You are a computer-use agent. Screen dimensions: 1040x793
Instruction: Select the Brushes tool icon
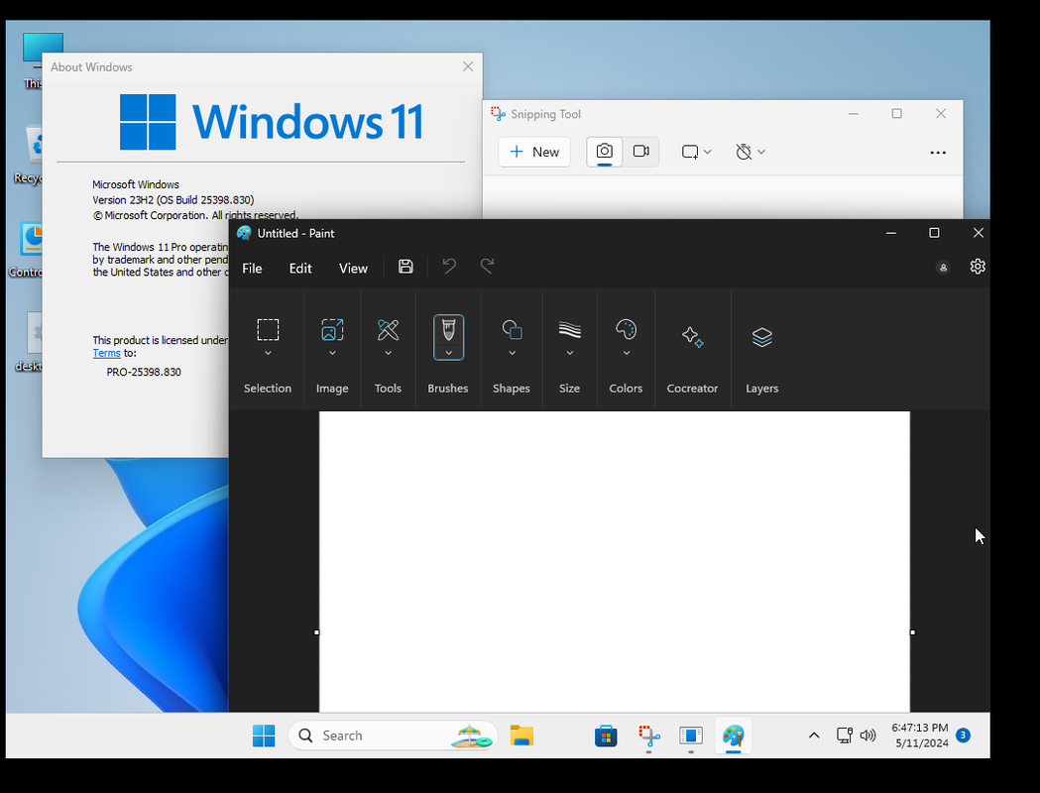(x=448, y=329)
